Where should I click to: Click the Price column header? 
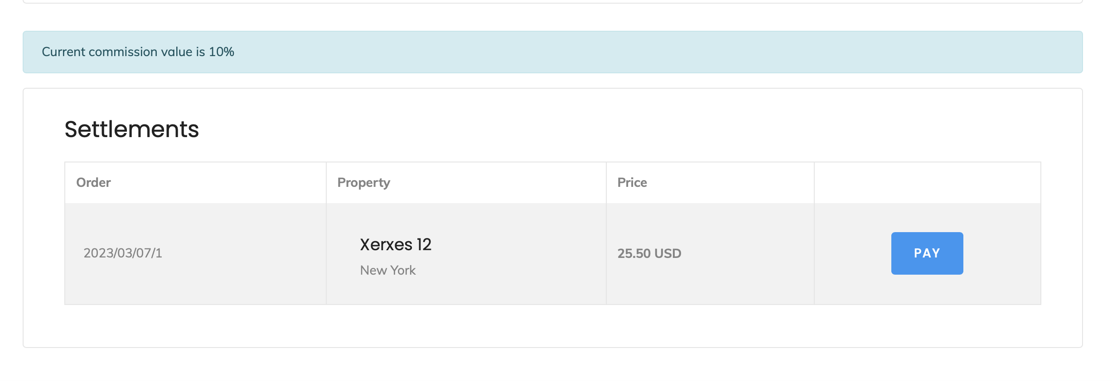[x=632, y=182]
